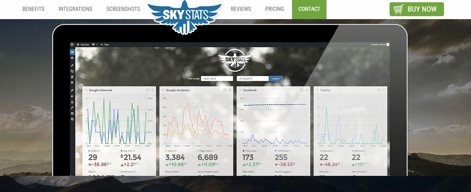The width and height of the screenshot is (471, 192).
Task: Edit the start date field 06/21/2015
Action: tap(217, 79)
